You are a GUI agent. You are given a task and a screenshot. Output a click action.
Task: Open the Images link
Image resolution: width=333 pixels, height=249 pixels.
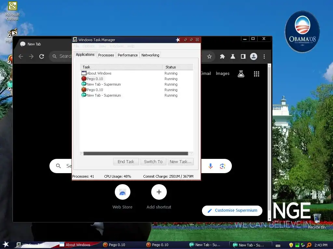click(222, 74)
